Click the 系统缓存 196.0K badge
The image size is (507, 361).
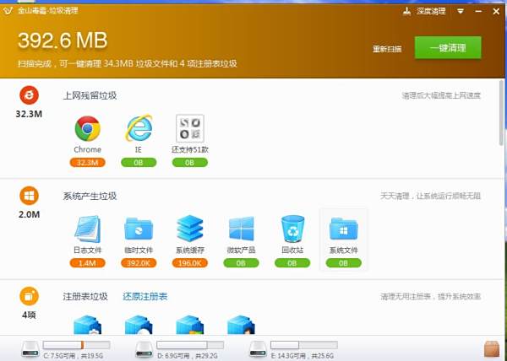(x=190, y=263)
